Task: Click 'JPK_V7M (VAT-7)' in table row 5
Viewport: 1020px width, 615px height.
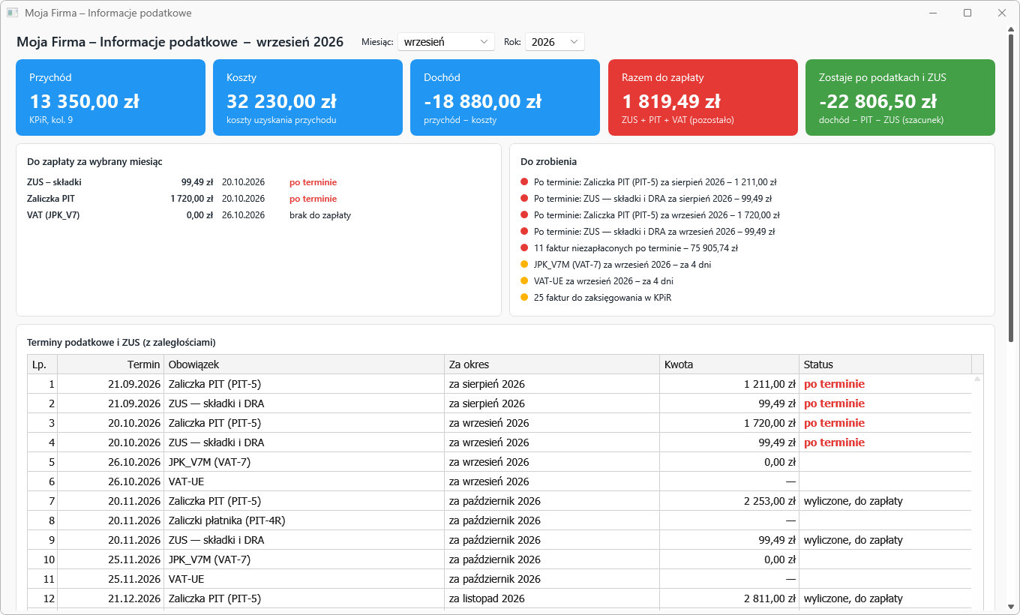Action: click(x=209, y=462)
